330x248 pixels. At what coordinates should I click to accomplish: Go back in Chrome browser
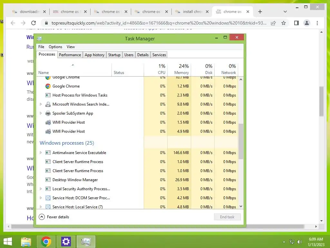click(x=13, y=23)
